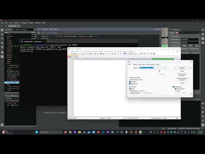Open Firefox from the taskbar

65,132
